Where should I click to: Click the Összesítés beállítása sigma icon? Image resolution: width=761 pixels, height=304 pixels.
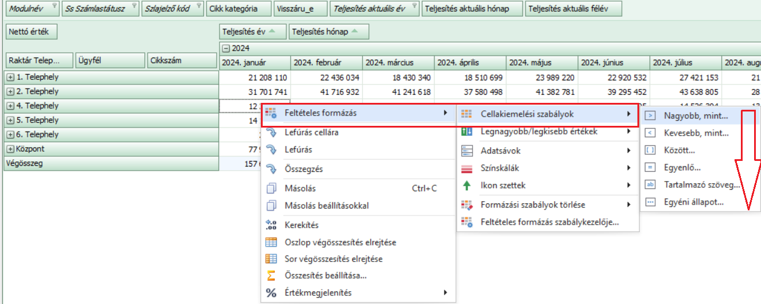point(271,276)
